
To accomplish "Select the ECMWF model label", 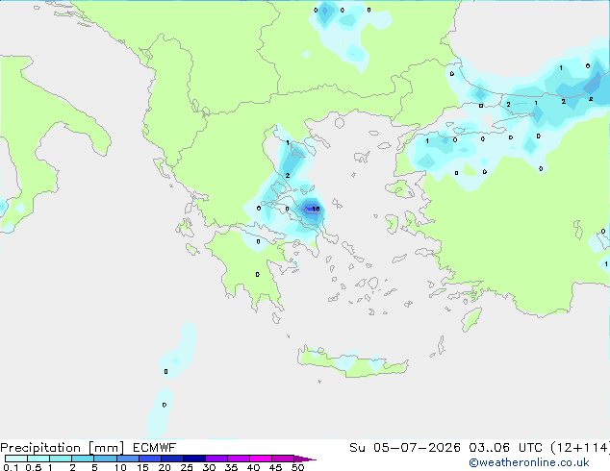I will click(x=155, y=448).
